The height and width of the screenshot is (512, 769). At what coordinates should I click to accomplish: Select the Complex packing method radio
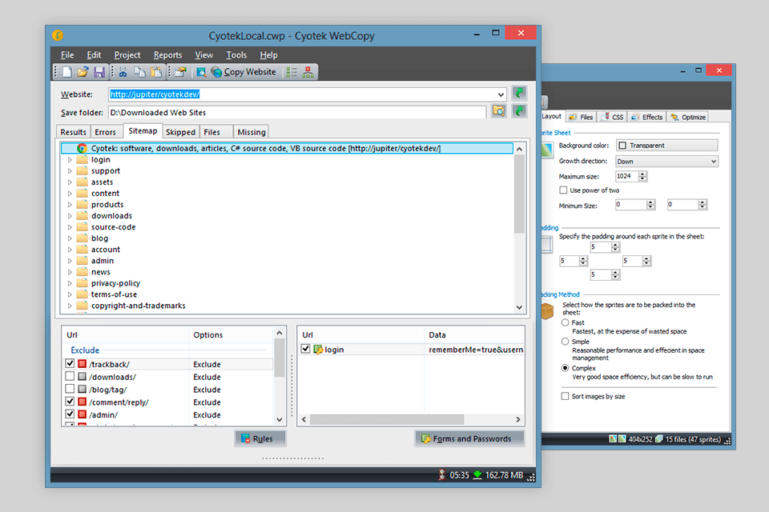[x=566, y=368]
